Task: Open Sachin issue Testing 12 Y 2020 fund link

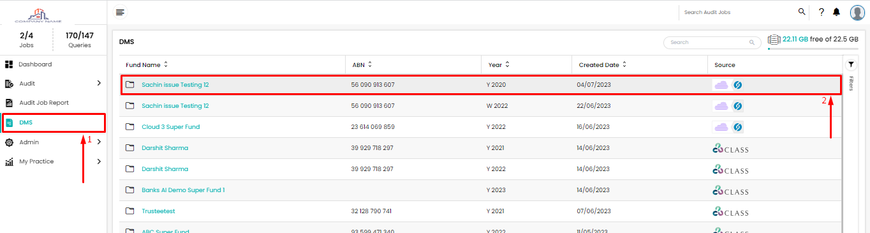Action: [175, 85]
